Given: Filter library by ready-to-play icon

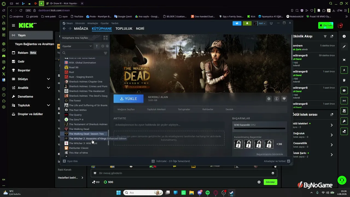Looking at the screenshot, I should point(107,46).
